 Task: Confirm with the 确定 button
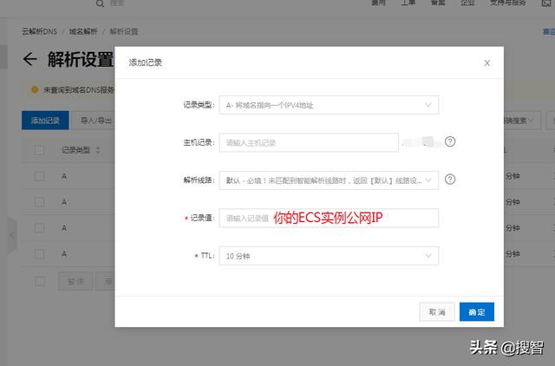coord(477,312)
